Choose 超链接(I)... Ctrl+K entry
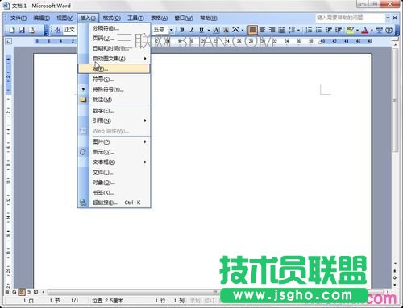Image resolution: width=403 pixels, height=308 pixels. [114, 203]
